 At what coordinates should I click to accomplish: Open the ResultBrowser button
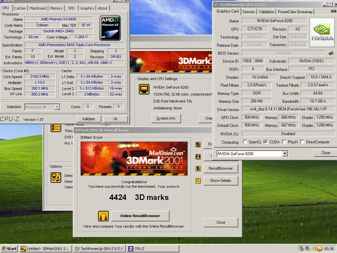click(220, 168)
